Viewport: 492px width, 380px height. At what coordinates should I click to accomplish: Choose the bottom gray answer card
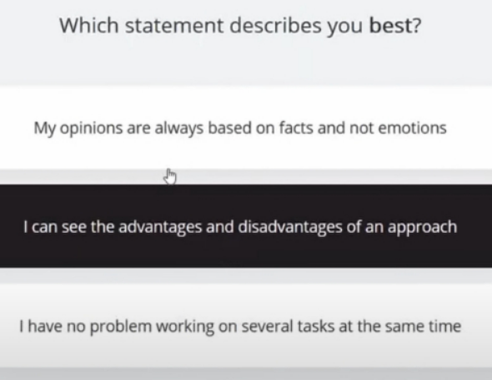[x=246, y=326]
